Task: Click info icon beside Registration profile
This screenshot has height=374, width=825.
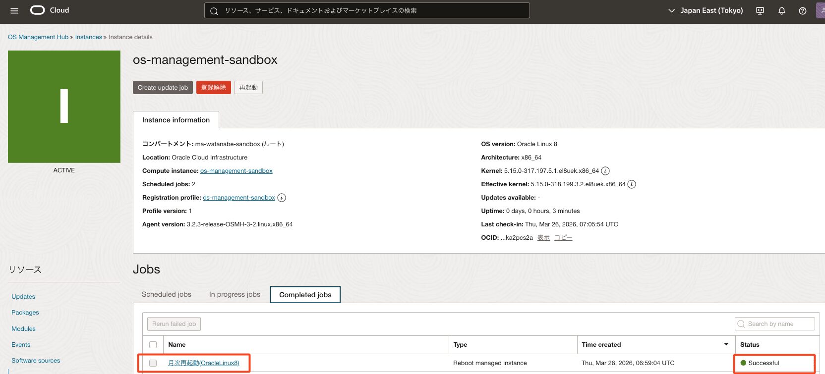Action: 282,198
